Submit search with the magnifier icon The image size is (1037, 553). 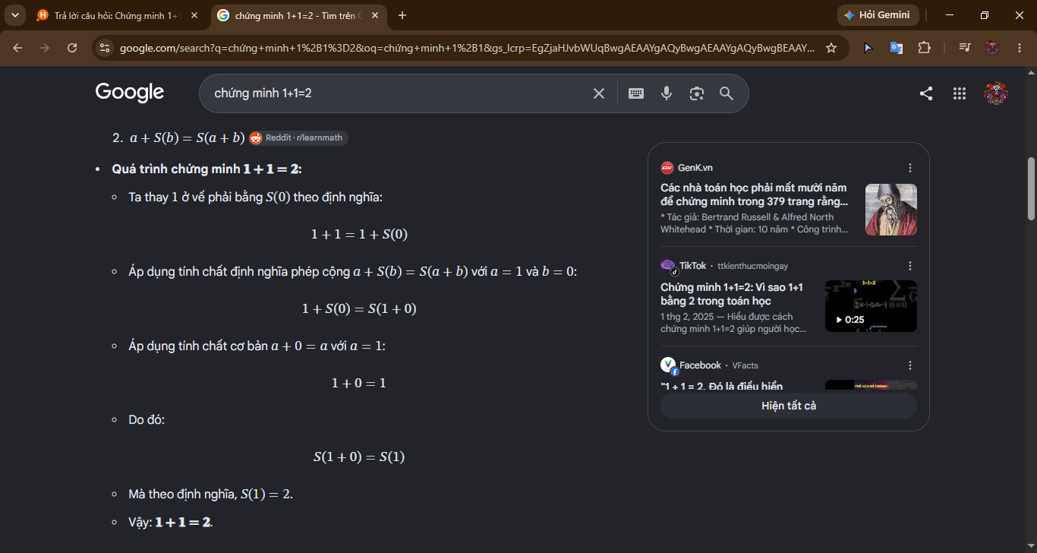click(727, 93)
